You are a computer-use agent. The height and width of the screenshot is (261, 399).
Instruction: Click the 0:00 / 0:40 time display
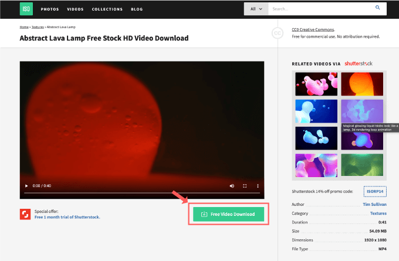tap(42, 186)
